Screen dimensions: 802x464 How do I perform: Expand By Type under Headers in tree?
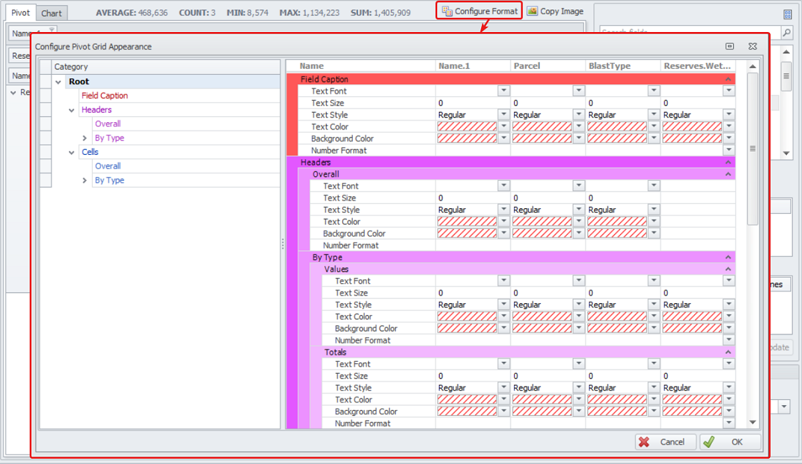point(84,138)
